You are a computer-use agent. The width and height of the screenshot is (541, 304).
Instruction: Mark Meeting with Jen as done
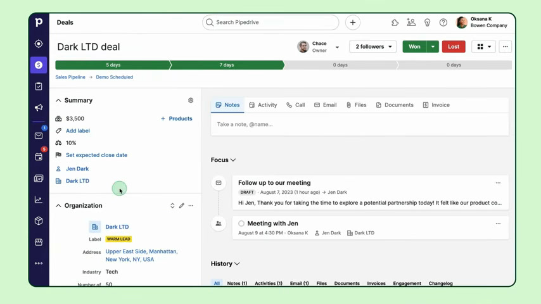pos(241,224)
